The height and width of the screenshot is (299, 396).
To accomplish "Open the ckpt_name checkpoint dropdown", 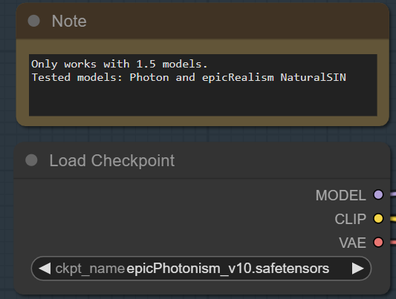I will point(201,269).
